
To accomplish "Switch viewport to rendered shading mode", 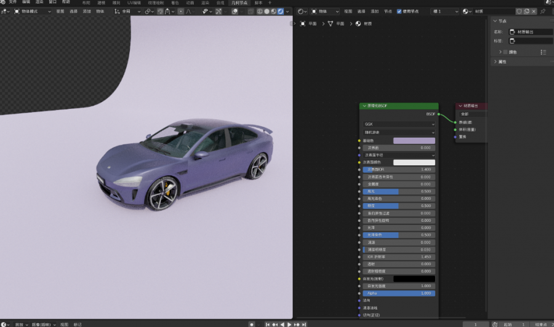I will (281, 11).
